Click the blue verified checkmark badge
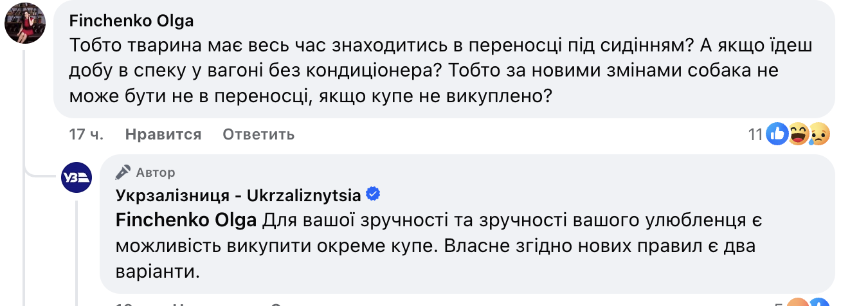Screen dimensions: 850x306 point(372,194)
